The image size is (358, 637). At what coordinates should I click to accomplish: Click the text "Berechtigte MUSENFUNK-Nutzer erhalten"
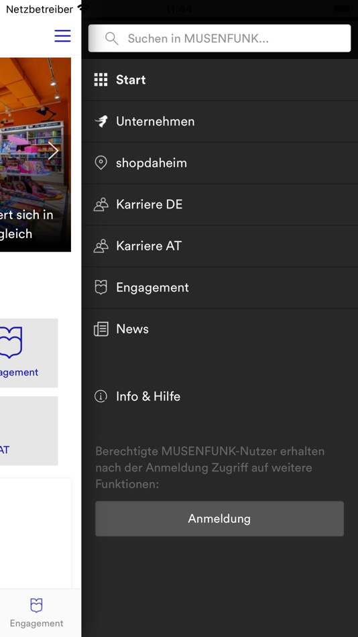[210, 451]
